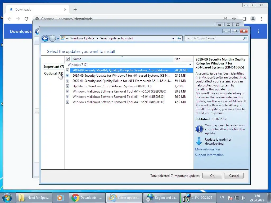Screen dimensions: 271x203
Task: Cancel the update selection
Action: (234, 176)
